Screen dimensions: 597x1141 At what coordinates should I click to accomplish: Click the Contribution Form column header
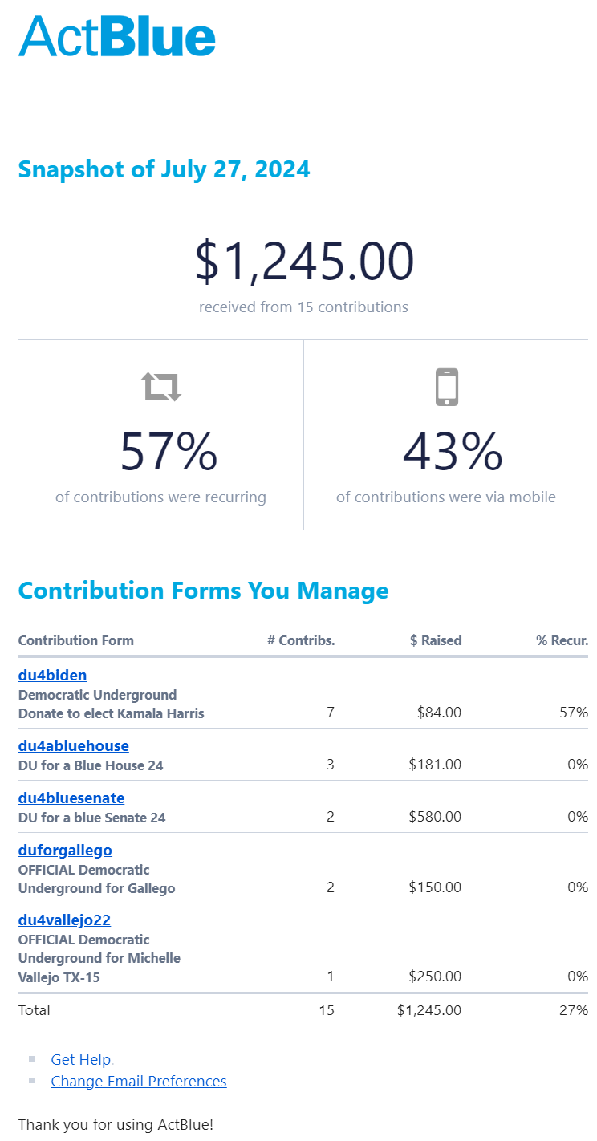pyautogui.click(x=76, y=640)
